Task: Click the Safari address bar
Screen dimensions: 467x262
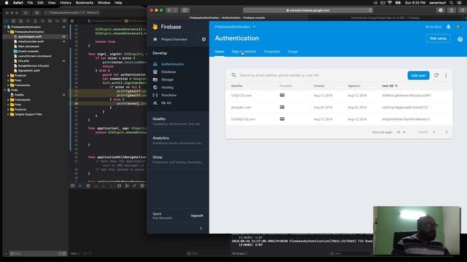Action: click(x=308, y=10)
